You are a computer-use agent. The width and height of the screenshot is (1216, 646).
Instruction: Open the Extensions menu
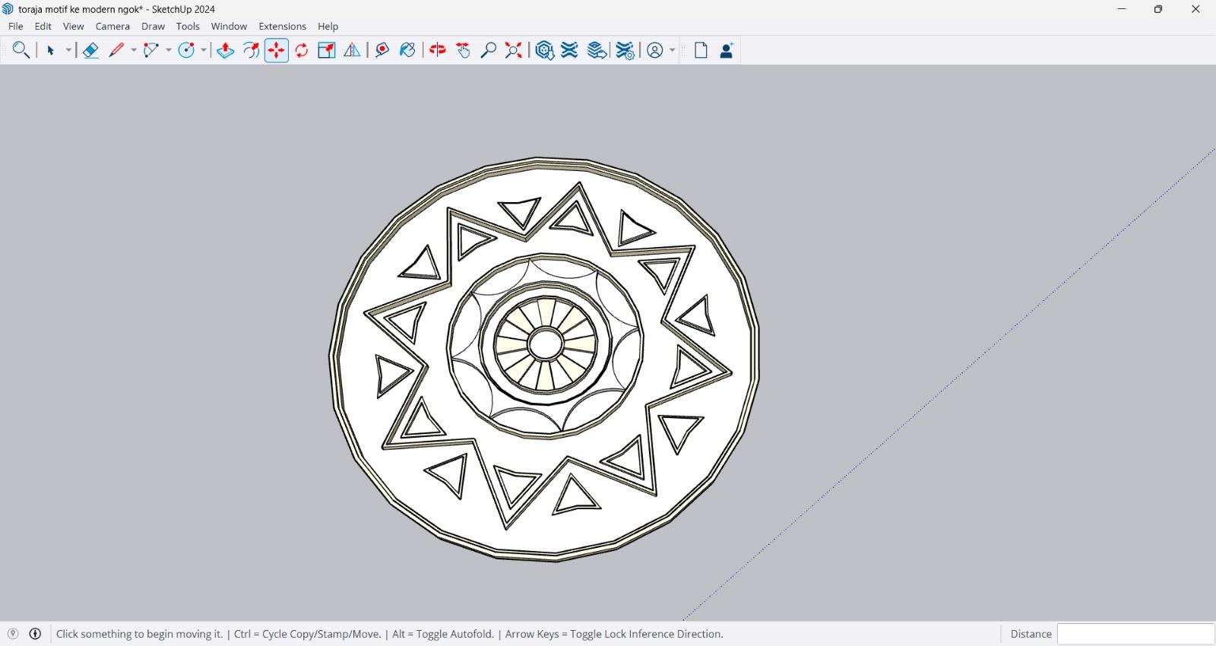click(282, 26)
